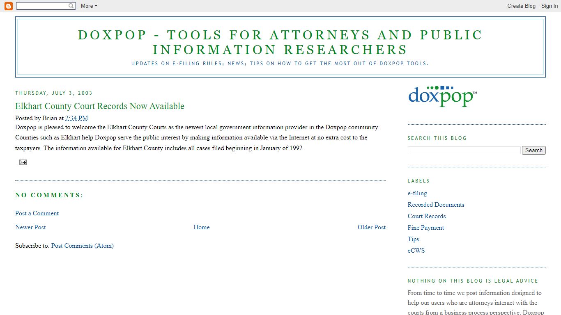This screenshot has height=315, width=561.
Task: Open the Doxpop blog title header
Action: pyautogui.click(x=280, y=42)
